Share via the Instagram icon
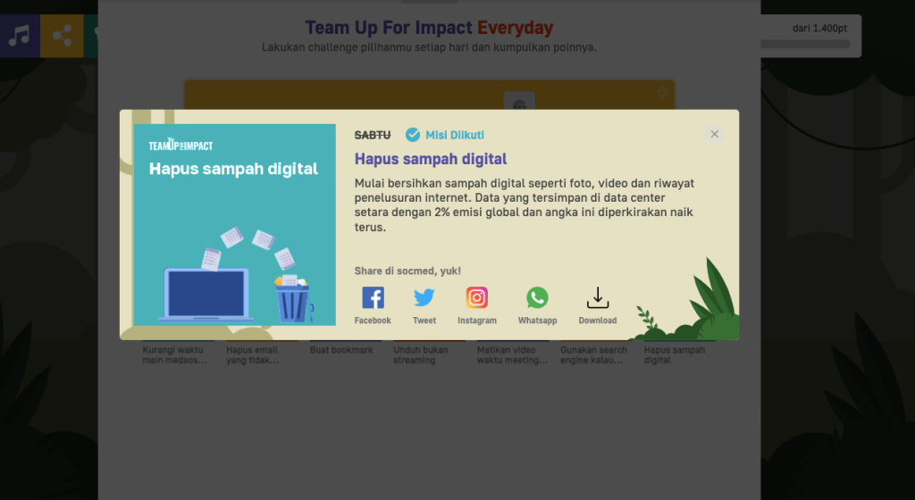This screenshot has width=915, height=500. click(477, 298)
